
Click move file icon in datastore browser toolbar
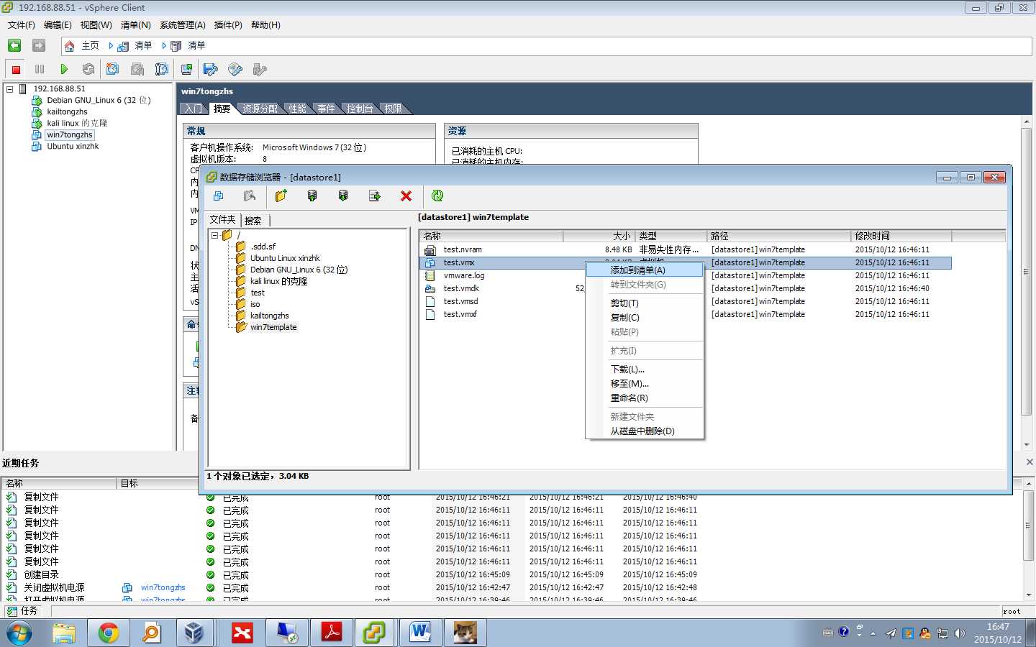click(375, 196)
